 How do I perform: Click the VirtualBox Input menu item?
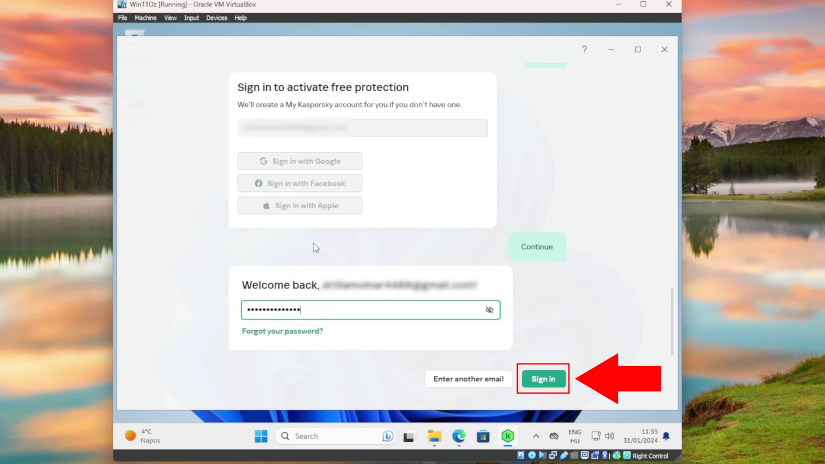[192, 18]
